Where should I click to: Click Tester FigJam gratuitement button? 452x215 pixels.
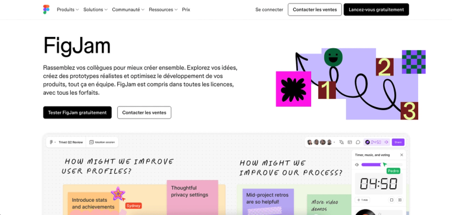point(77,113)
